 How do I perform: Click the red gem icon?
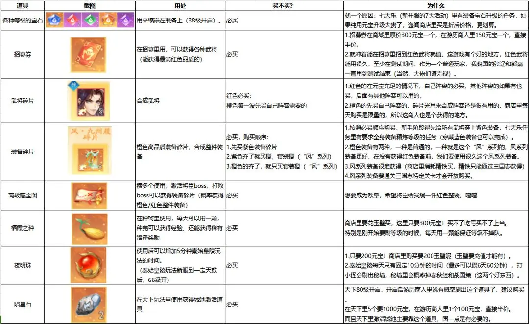[x=73, y=21]
